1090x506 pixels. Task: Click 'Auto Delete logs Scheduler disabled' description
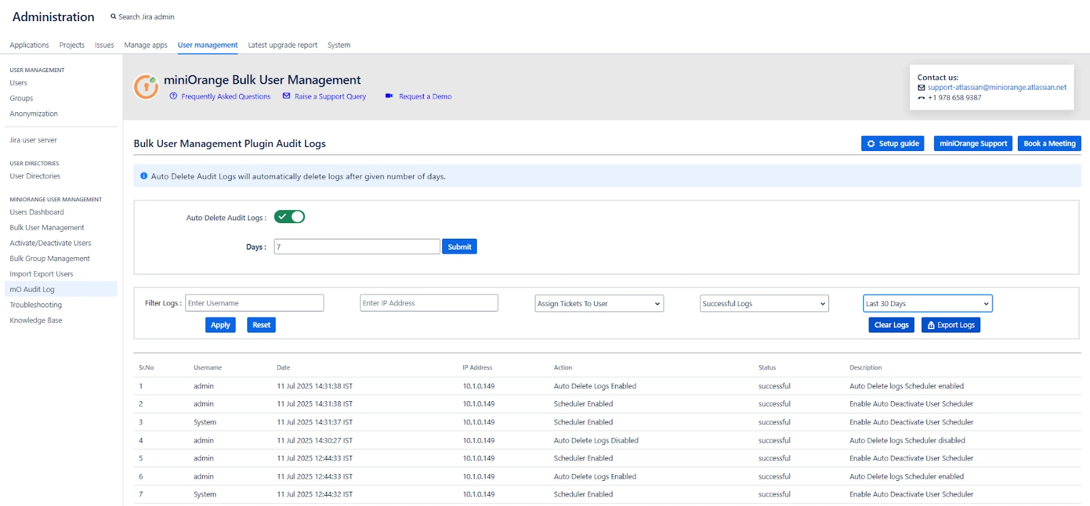tap(907, 441)
